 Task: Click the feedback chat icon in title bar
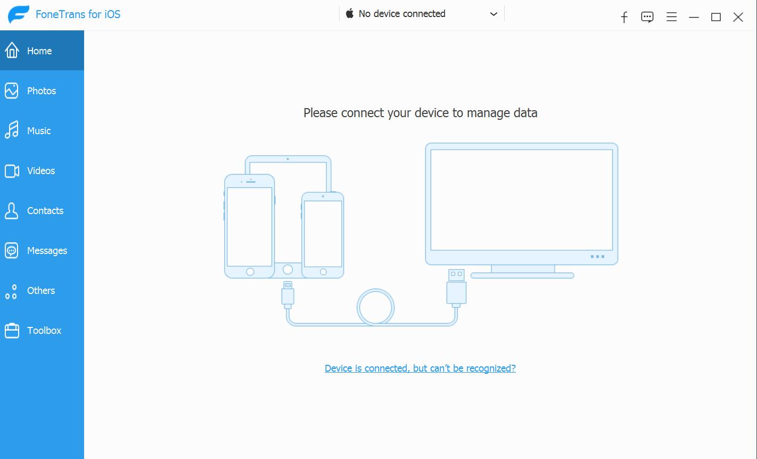(647, 17)
